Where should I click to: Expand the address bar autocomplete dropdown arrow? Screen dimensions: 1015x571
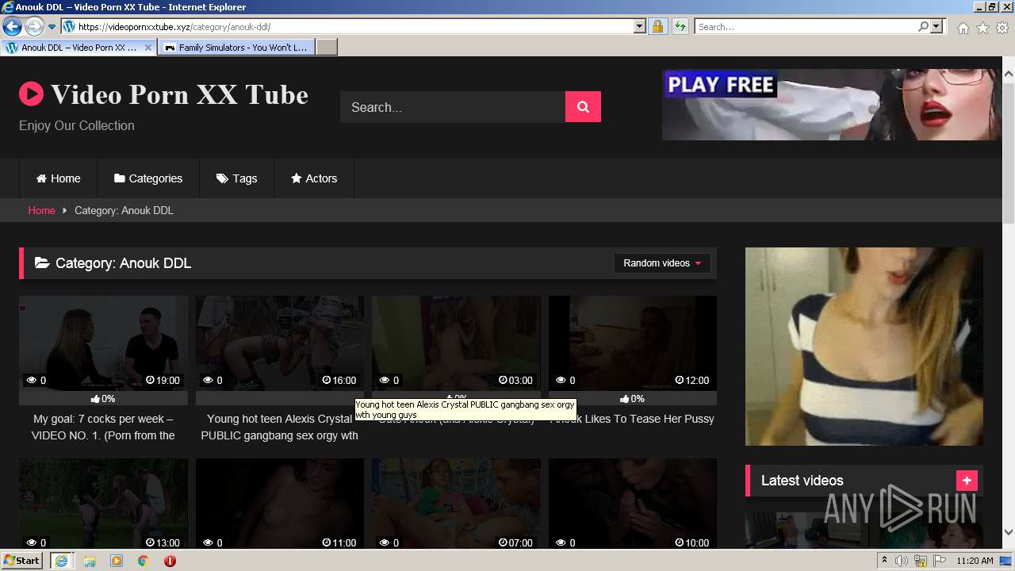(x=640, y=26)
